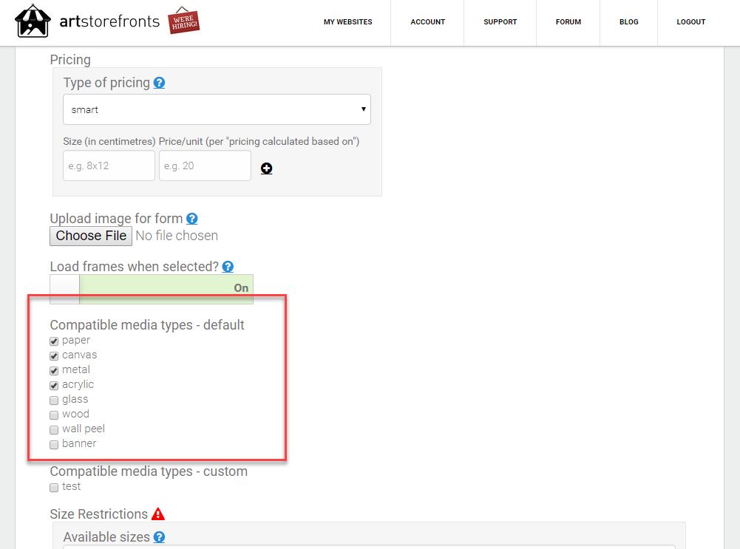Enable the glass media type checkbox
The width and height of the screenshot is (740, 549).
(x=54, y=400)
